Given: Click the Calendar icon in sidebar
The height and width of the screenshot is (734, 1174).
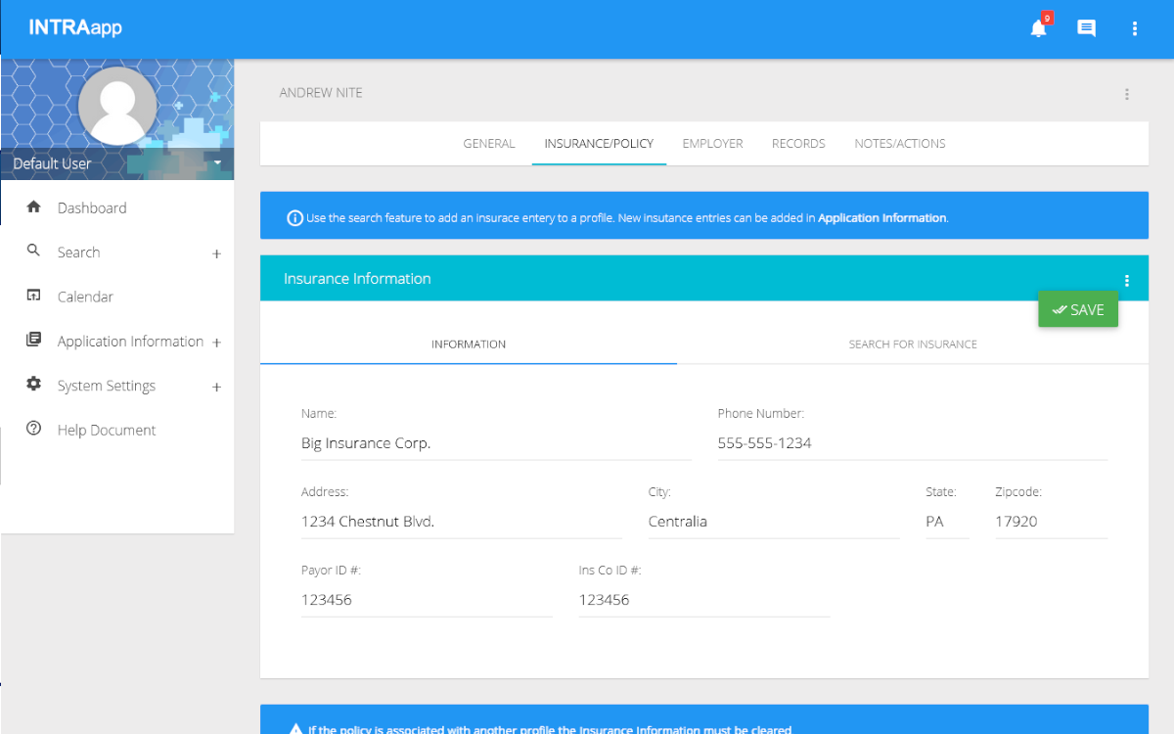Looking at the screenshot, I should [x=34, y=297].
